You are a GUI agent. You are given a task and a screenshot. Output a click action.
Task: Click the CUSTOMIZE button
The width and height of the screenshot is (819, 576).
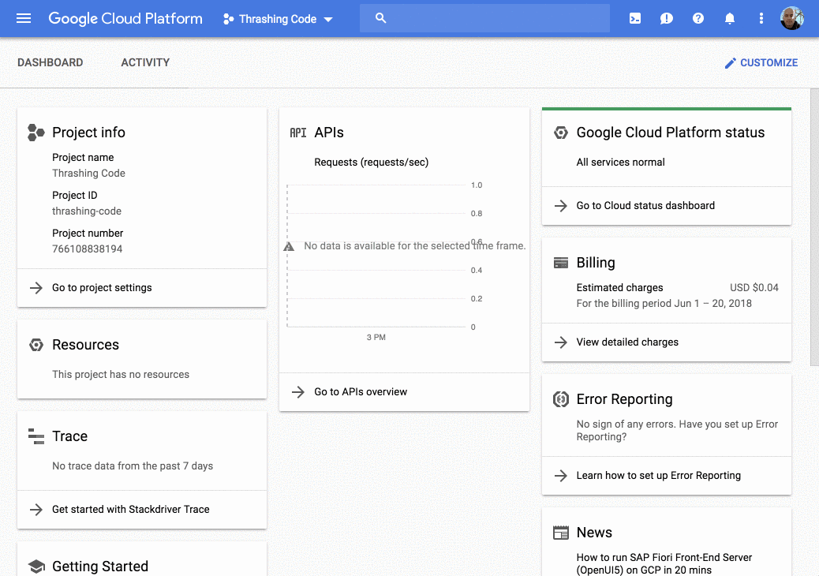pyautogui.click(x=761, y=62)
